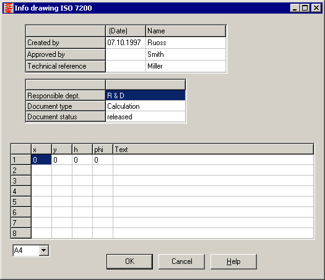Maximize the Info drawing window
This screenshot has width=325, height=280.
point(305,8)
